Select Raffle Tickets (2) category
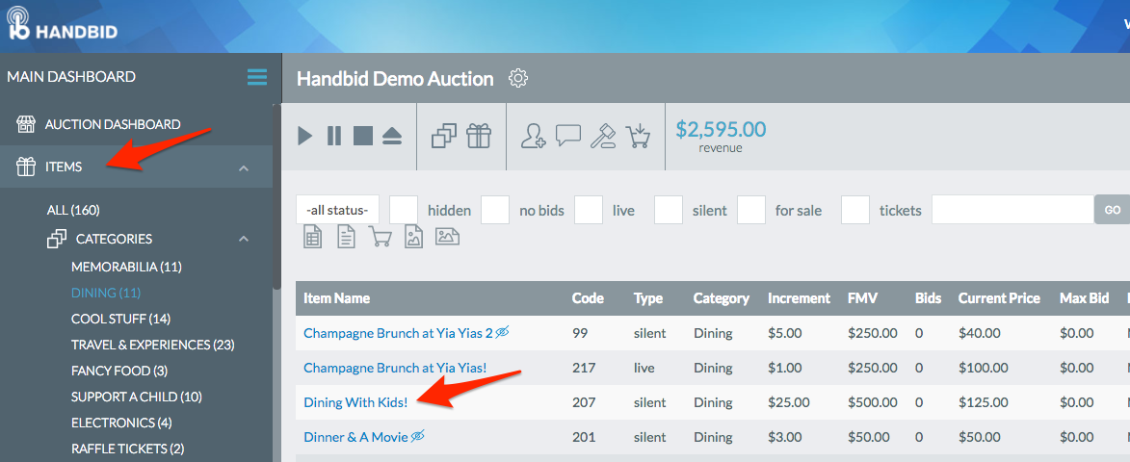Image resolution: width=1130 pixels, height=462 pixels. (x=127, y=449)
